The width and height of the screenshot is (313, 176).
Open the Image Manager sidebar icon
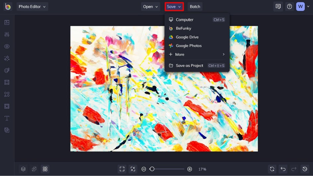tap(7, 22)
